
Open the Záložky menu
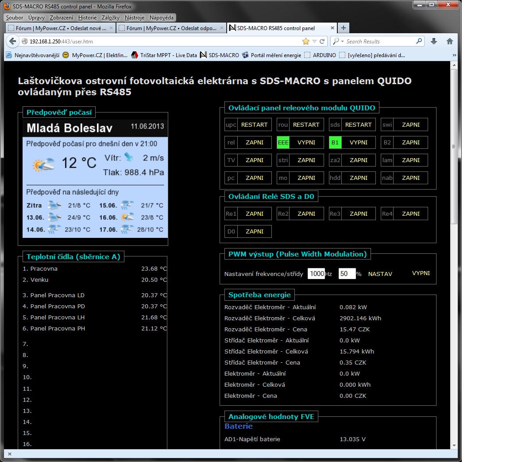[111, 18]
